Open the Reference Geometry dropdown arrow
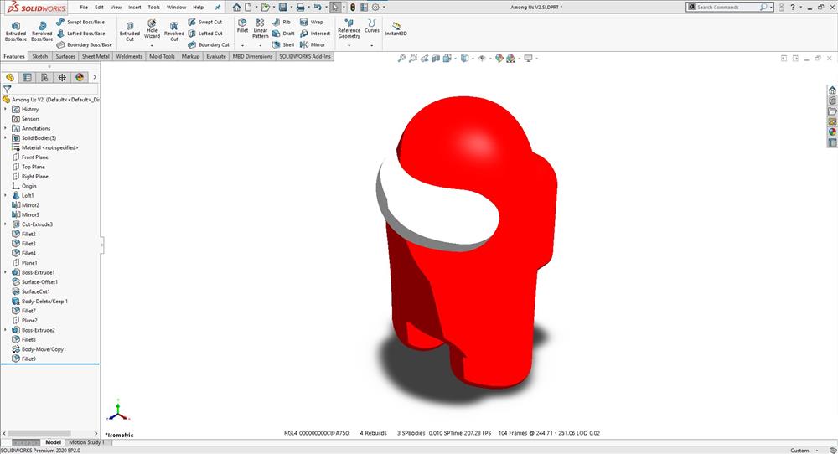Image resolution: width=838 pixels, height=454 pixels. point(349,45)
